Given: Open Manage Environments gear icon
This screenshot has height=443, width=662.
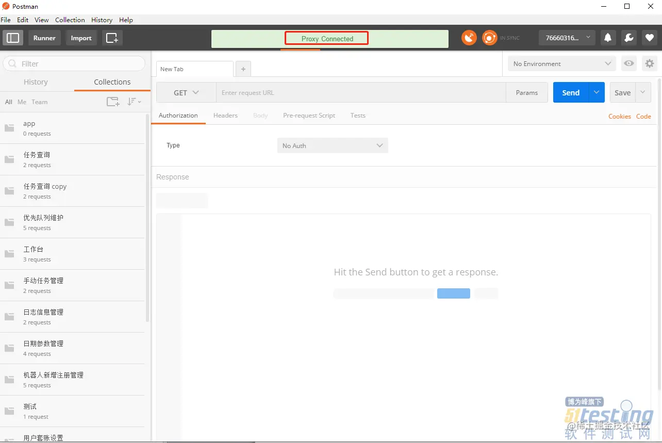Looking at the screenshot, I should pos(650,63).
